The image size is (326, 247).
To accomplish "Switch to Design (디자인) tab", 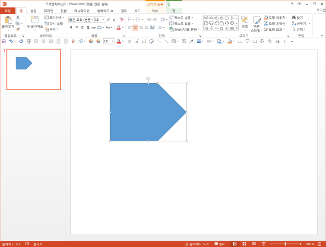I will click(x=48, y=11).
